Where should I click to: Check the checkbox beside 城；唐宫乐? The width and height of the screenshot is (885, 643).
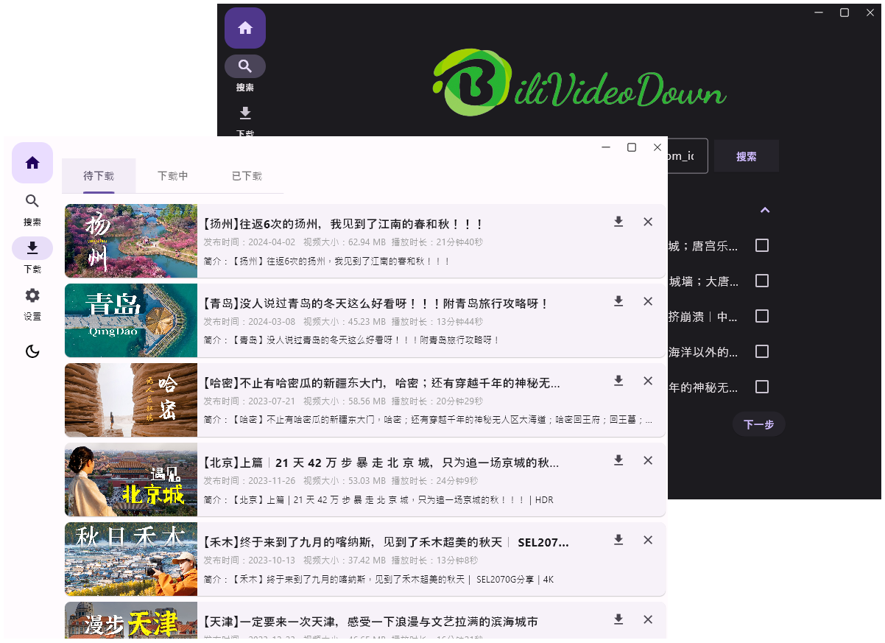click(762, 245)
